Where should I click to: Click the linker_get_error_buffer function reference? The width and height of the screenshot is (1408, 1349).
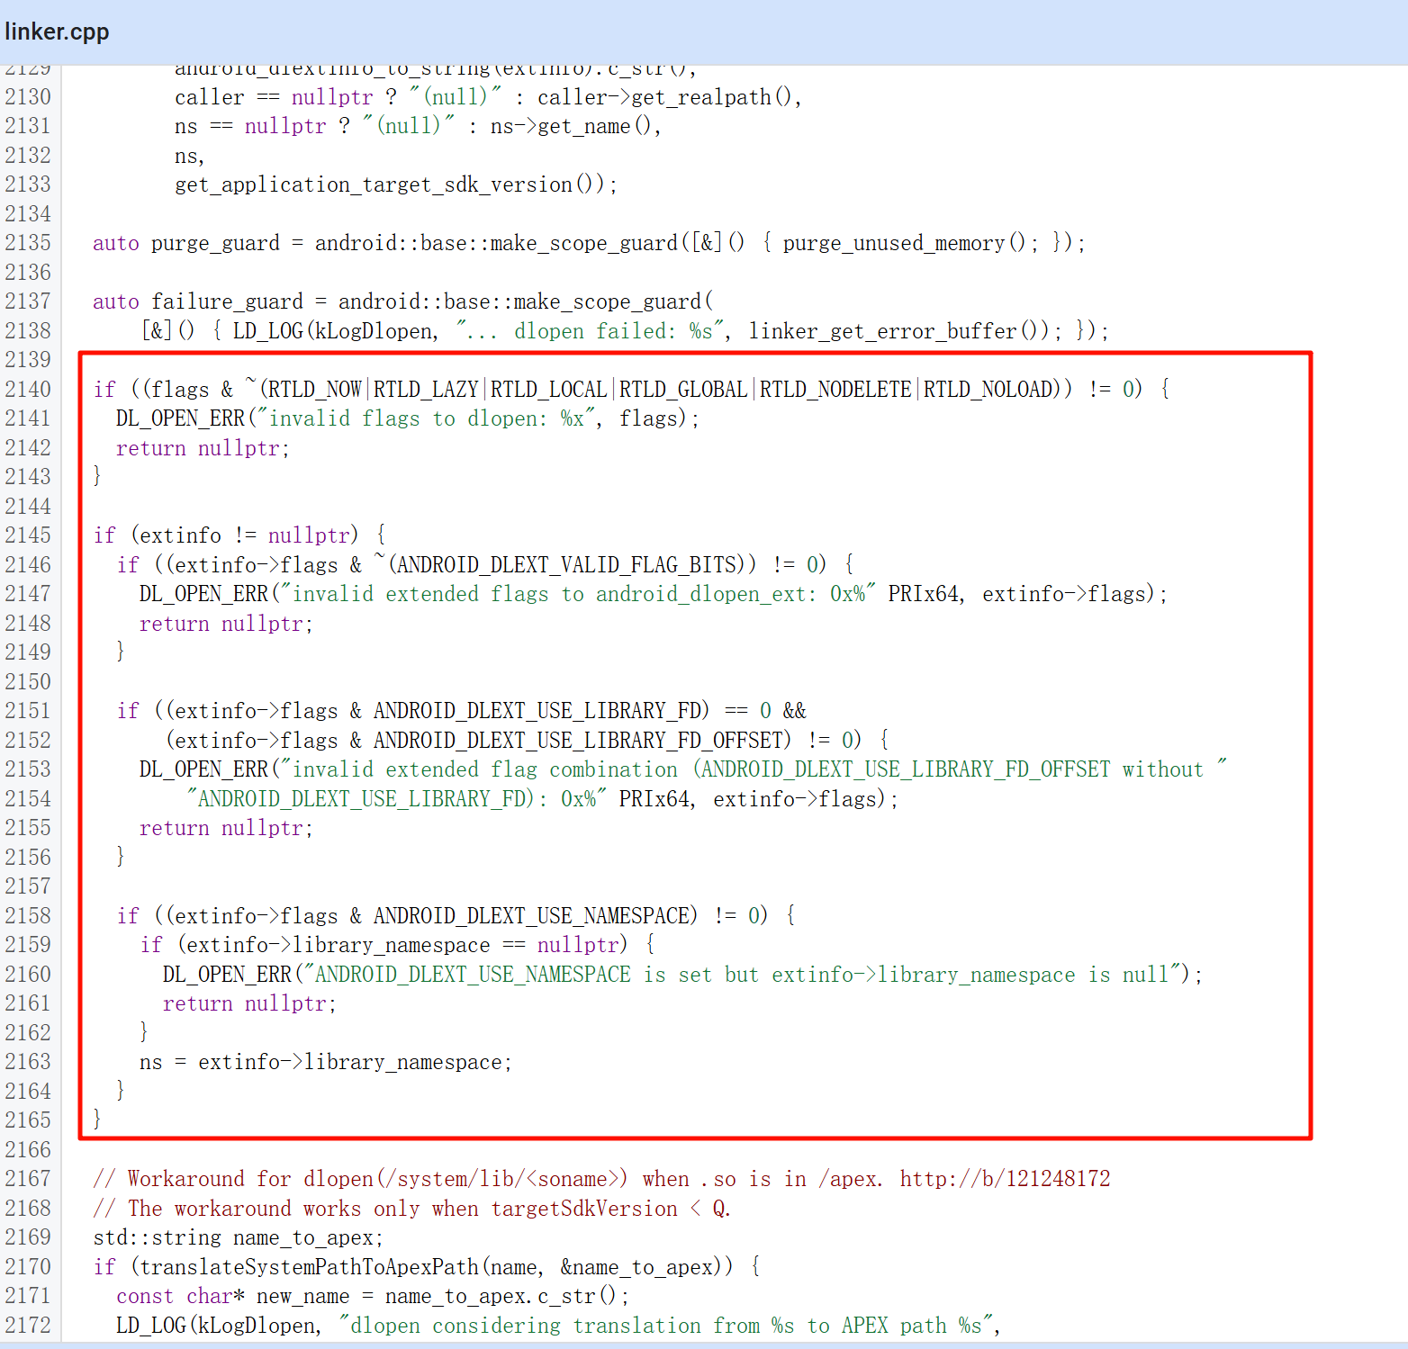883,331
